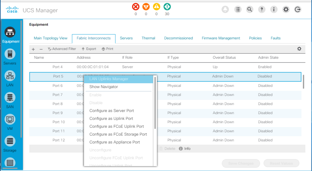Click the red critical faults icon
The image size is (312, 171).
click(x=136, y=7)
